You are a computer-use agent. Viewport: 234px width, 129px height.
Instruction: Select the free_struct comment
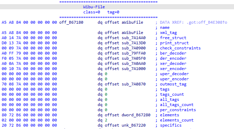[173, 38]
